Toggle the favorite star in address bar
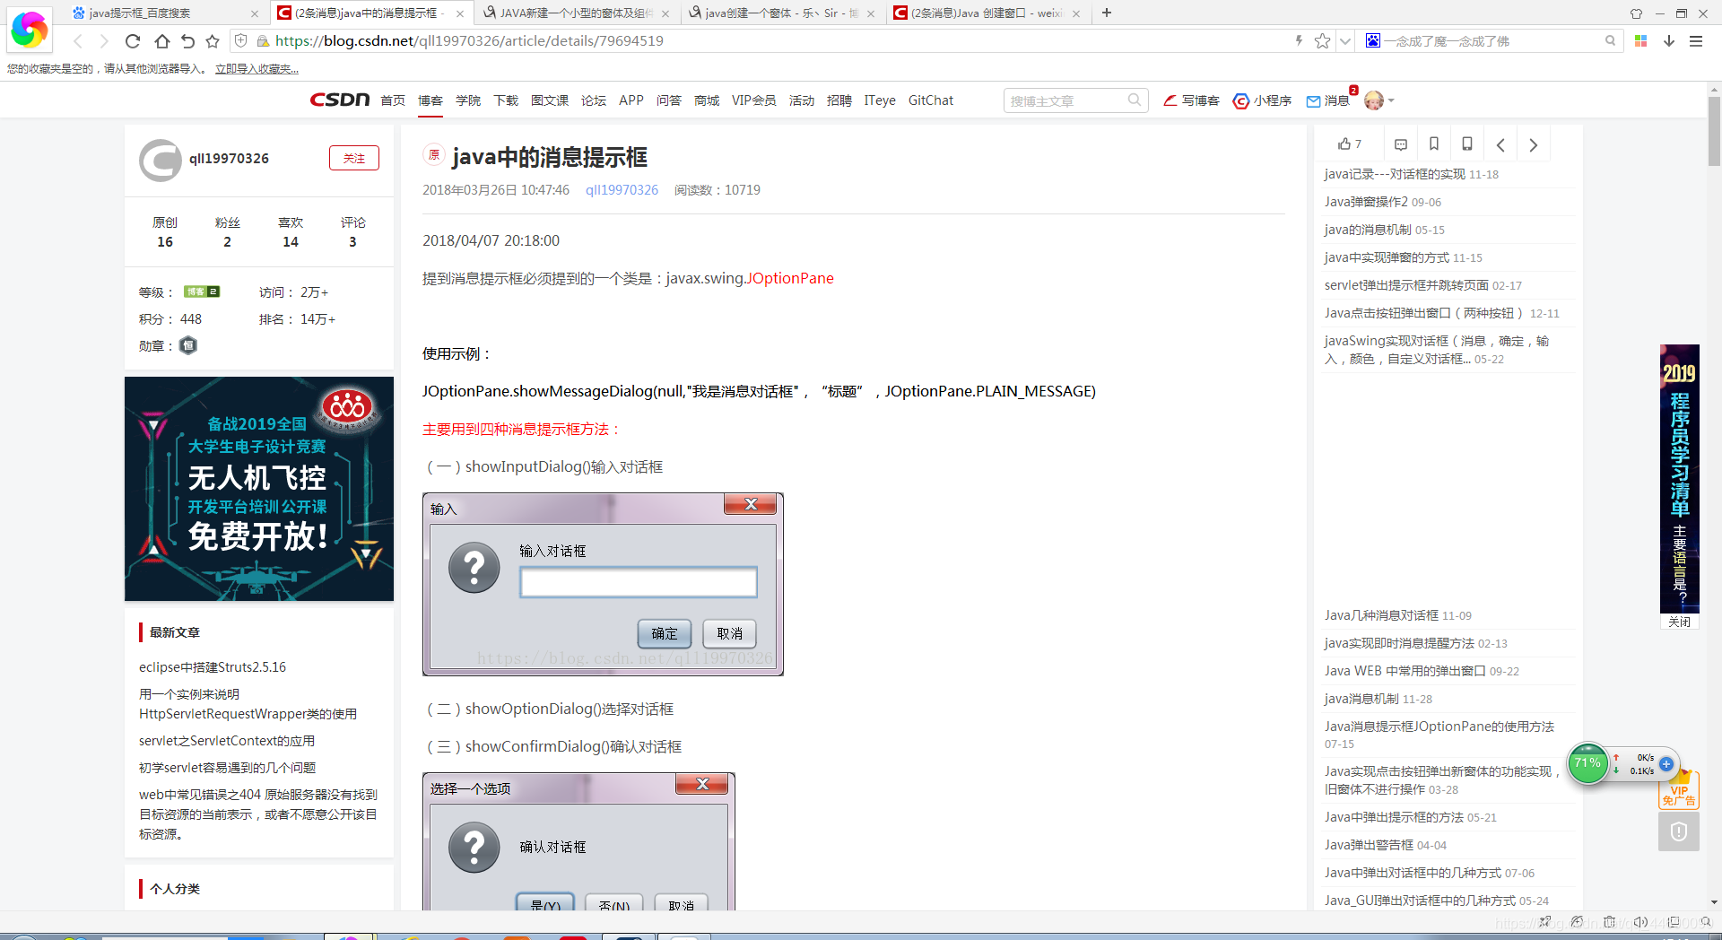1722x940 pixels. [x=1322, y=40]
